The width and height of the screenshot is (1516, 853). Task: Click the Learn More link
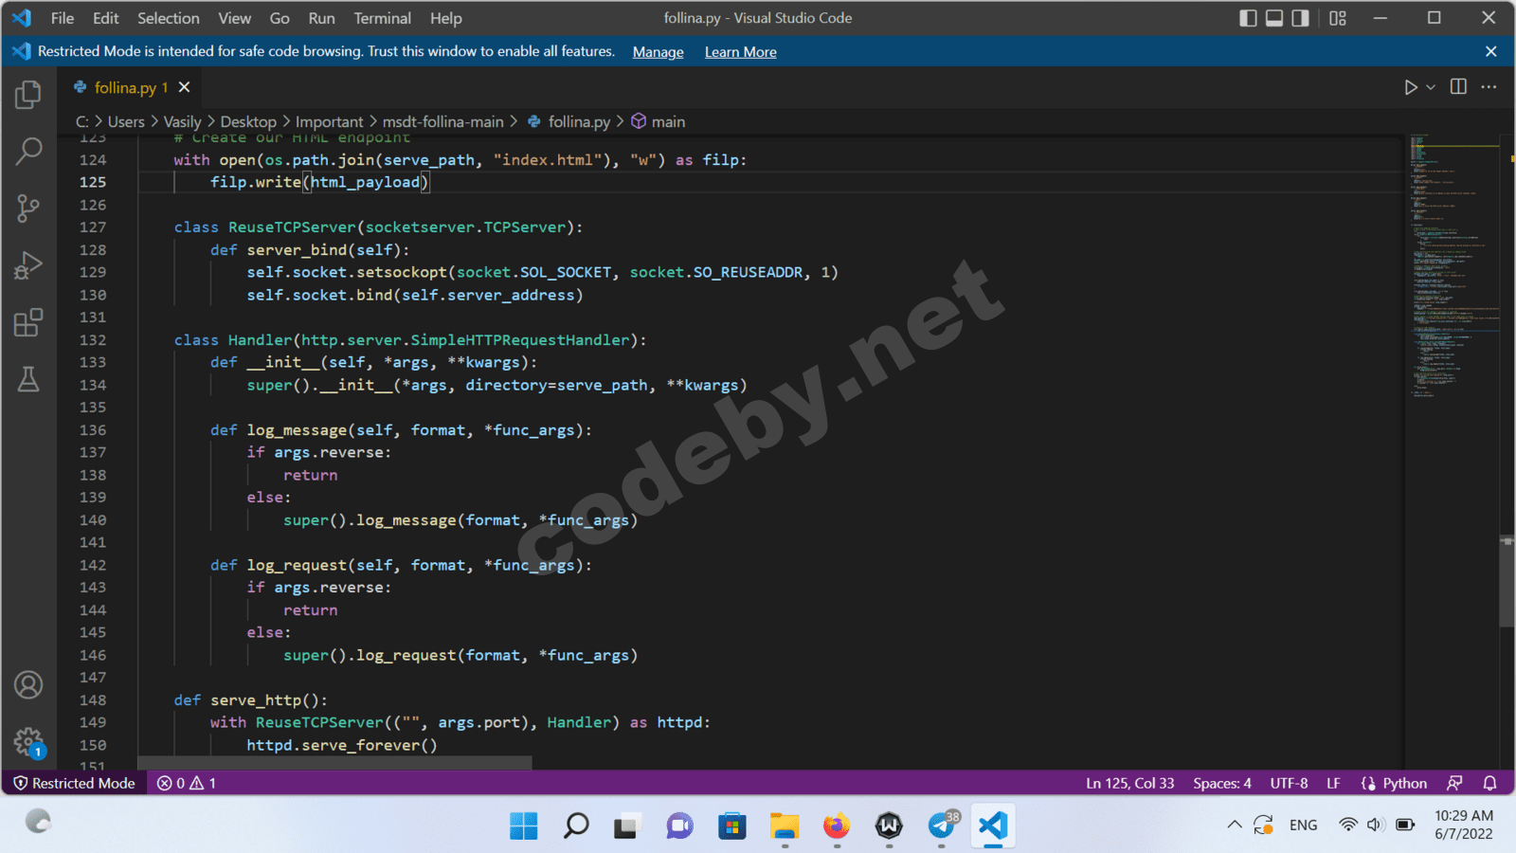(740, 52)
